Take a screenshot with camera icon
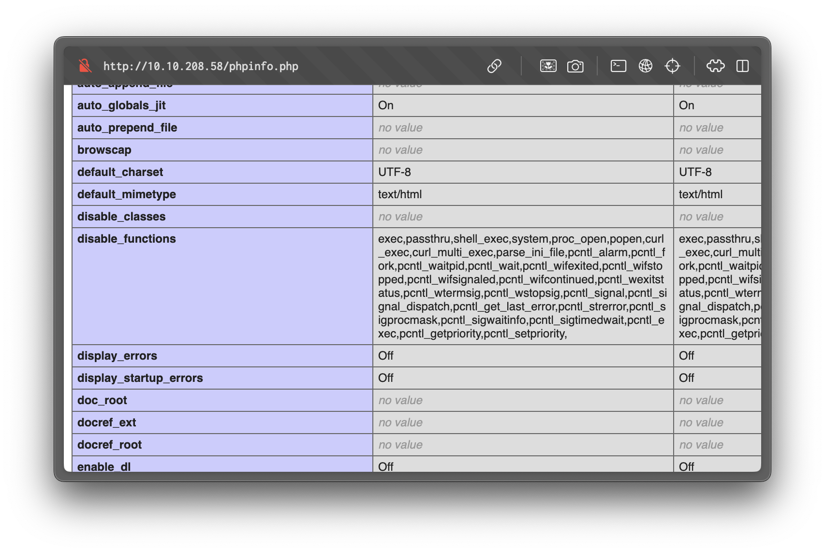 coord(575,66)
